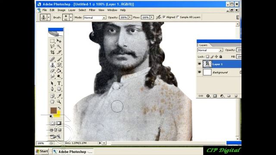Select the Rectangular Marquee tool
Viewport: 276px width, 155px height.
click(52, 41)
